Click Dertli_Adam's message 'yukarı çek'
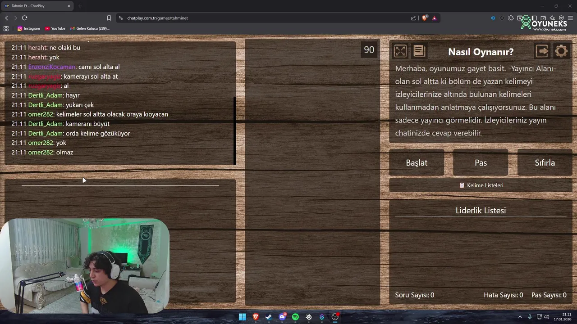The width and height of the screenshot is (577, 324). [80, 105]
